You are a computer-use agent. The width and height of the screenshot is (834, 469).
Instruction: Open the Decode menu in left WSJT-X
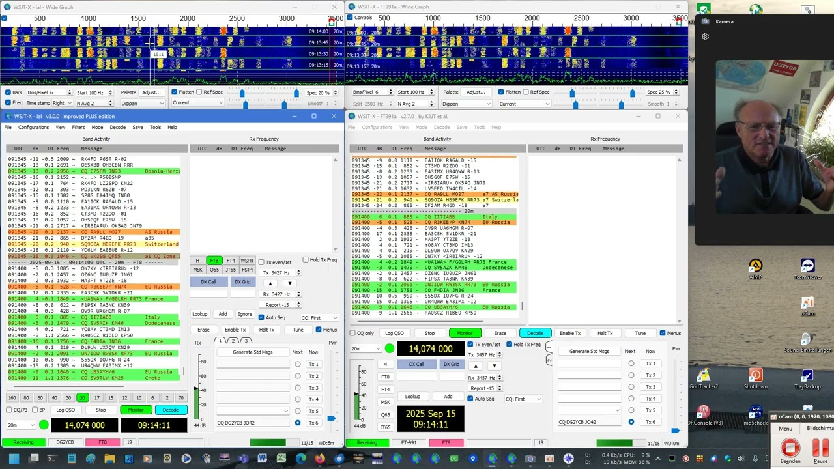coord(117,127)
